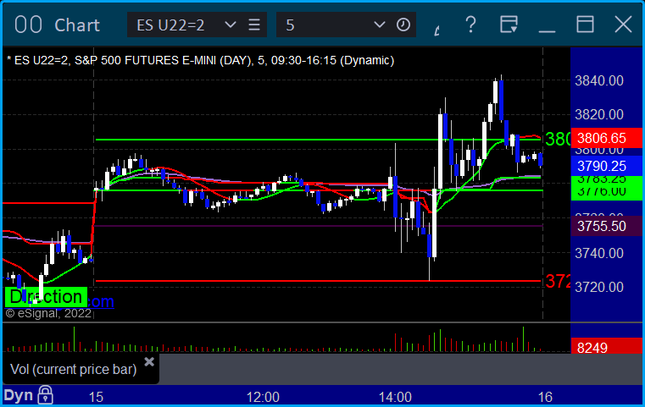Image resolution: width=645 pixels, height=407 pixels.
Task: Open help with the question mark icon
Action: click(x=470, y=25)
